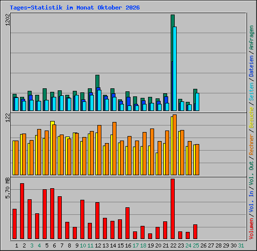Select day label '13' on the x-axis
This screenshot has height=251, width=257.
[105, 245]
